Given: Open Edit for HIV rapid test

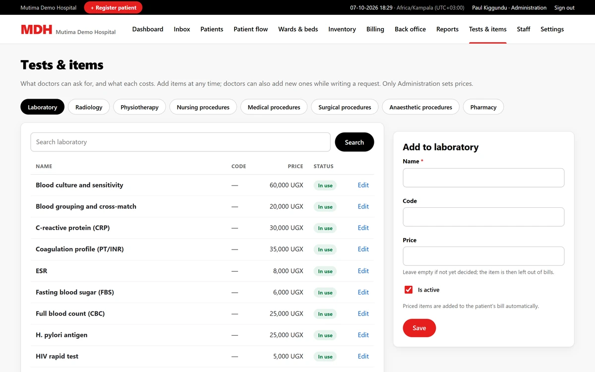Looking at the screenshot, I should click(363, 356).
